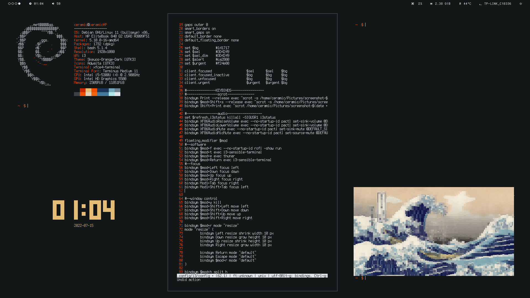Click the 2.38 GiB memory readout
The height and width of the screenshot is (298, 530).
(442, 4)
